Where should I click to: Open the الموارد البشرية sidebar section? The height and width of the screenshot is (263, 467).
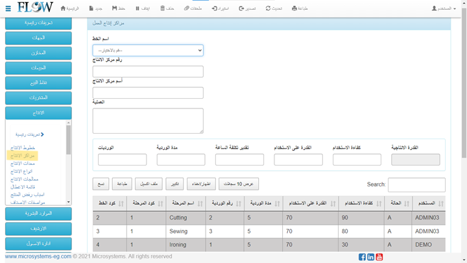pos(38,213)
